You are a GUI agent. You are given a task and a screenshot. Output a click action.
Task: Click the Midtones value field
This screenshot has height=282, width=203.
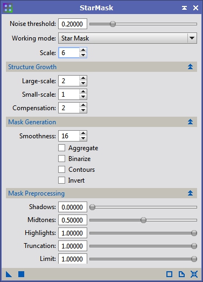[73, 220]
